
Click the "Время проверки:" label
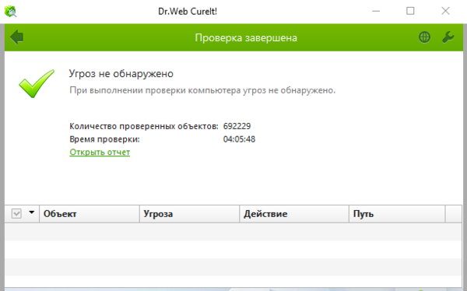pyautogui.click(x=104, y=139)
